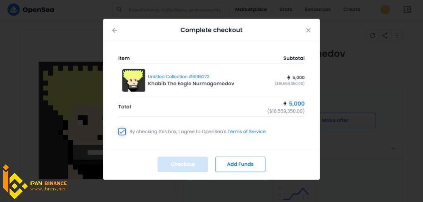Open Untitled Collection #61116272 link
The image size is (423, 202).
click(x=178, y=77)
